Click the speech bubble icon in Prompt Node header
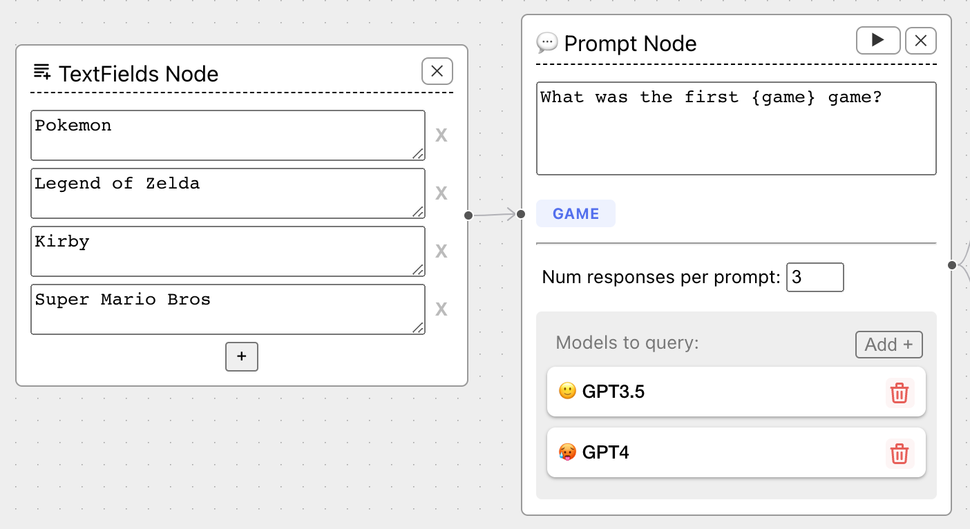 point(547,44)
